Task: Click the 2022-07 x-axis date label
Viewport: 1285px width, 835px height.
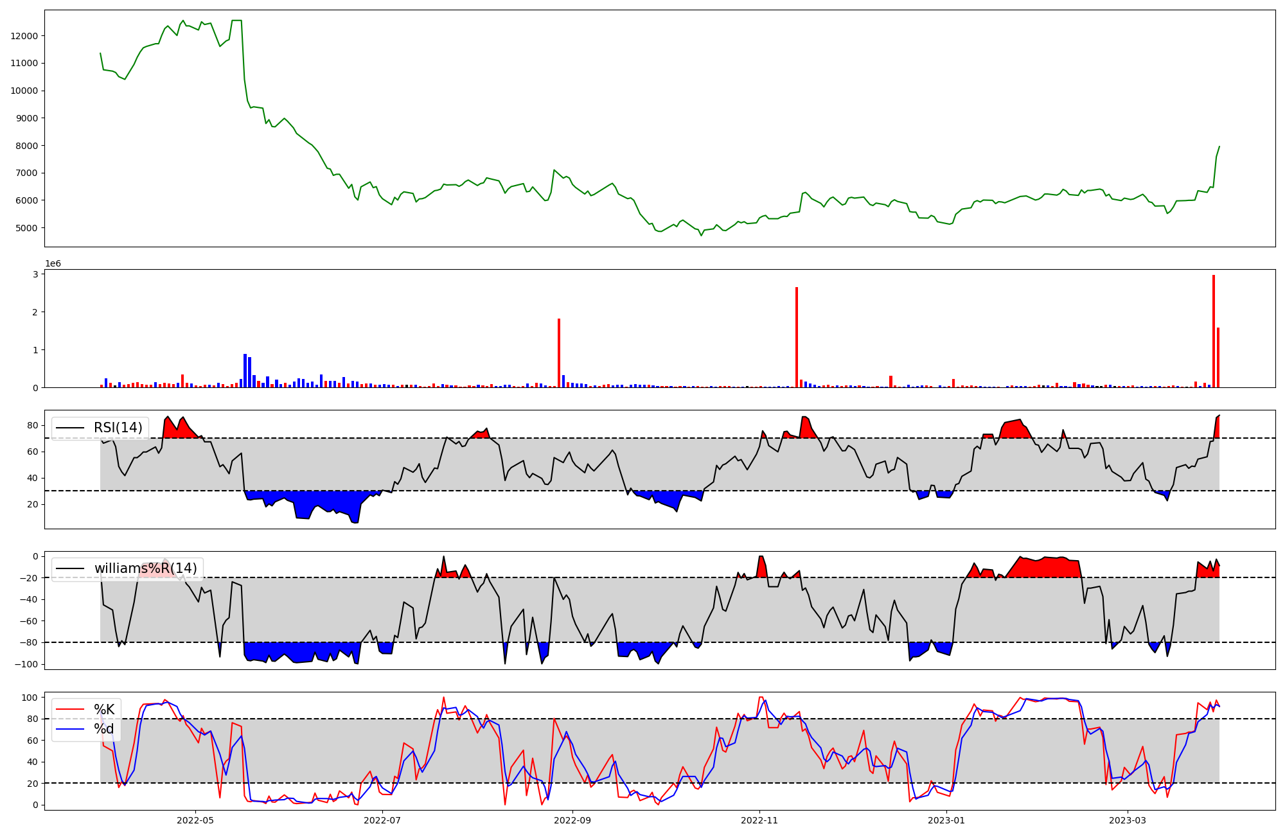Action: point(382,820)
